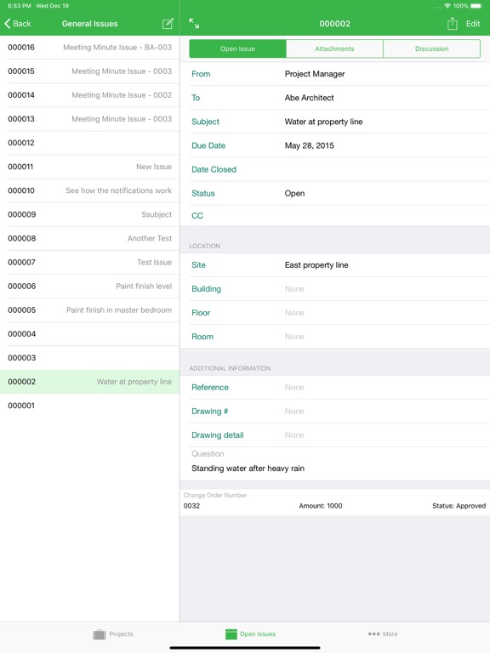The height and width of the screenshot is (653, 490).
Task: Tap the Site value East property line
Action: click(316, 265)
